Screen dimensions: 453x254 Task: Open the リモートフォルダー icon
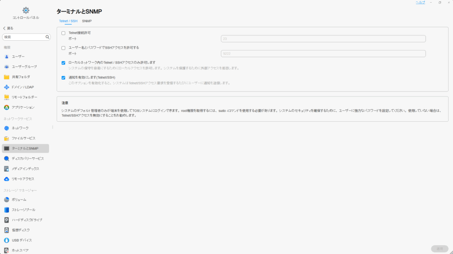click(x=7, y=97)
